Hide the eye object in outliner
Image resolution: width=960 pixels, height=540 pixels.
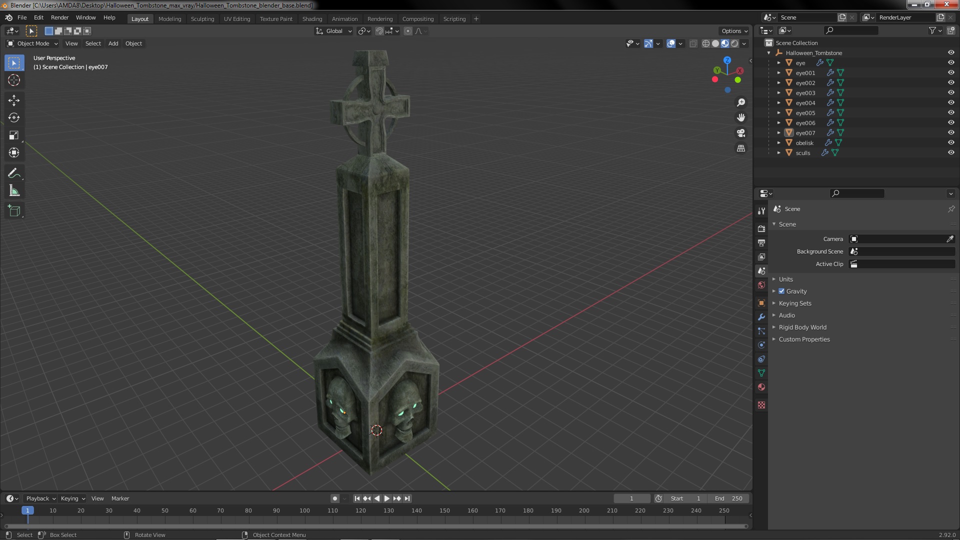point(951,62)
